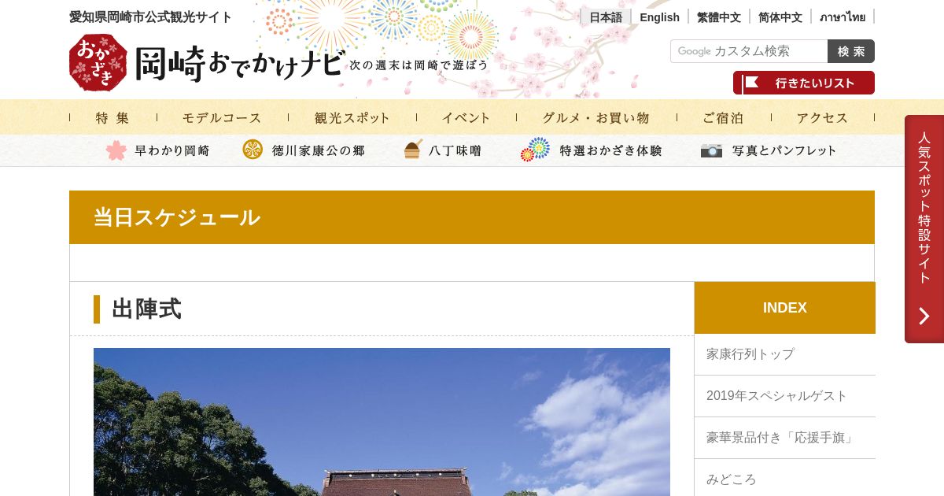Click the 岡崎おでかけナビ site title
944x496 pixels.
240,64
